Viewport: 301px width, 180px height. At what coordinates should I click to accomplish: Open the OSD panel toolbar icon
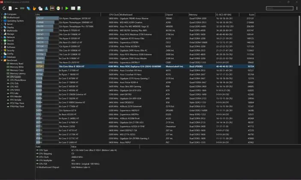point(52,8)
